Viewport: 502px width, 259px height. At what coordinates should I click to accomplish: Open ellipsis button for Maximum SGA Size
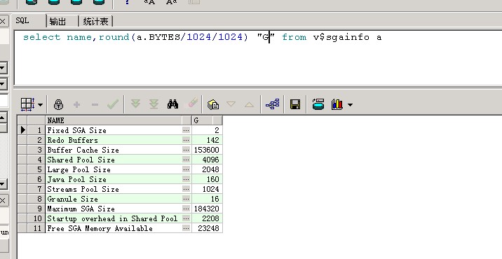[186, 209]
